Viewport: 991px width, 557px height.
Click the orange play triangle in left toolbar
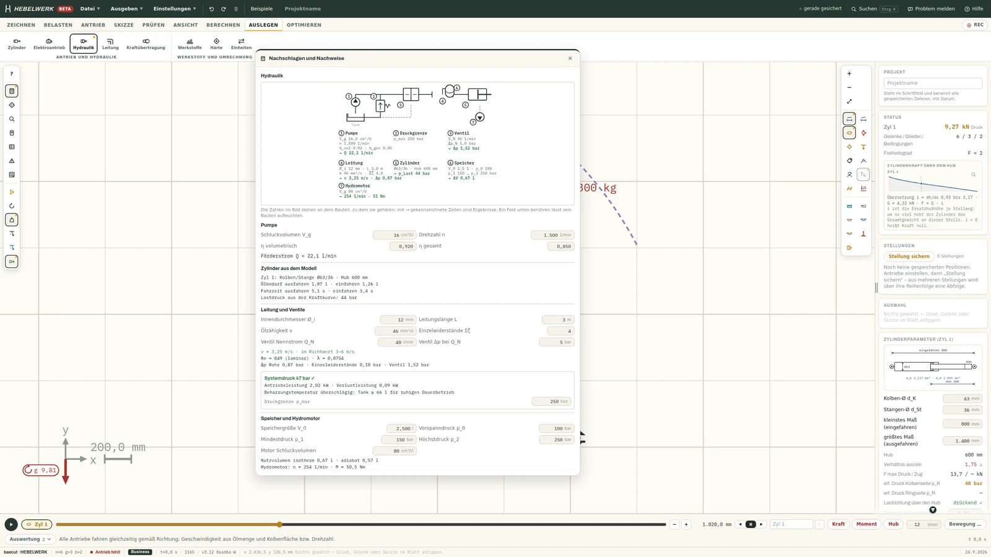[x=12, y=192]
